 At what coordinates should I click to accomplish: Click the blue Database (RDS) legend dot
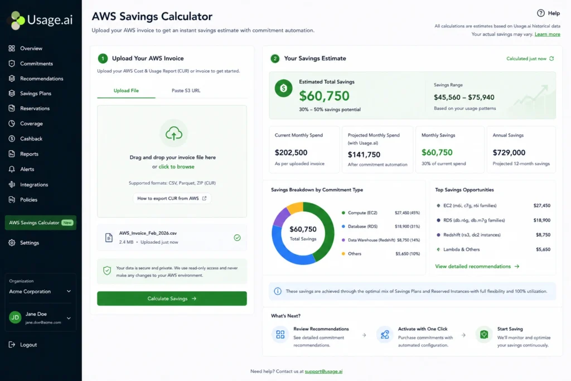pos(343,226)
